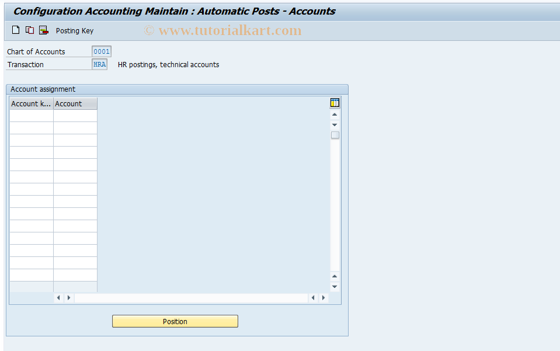Click the Chart of Accounts label
This screenshot has width=560, height=351.
(36, 52)
